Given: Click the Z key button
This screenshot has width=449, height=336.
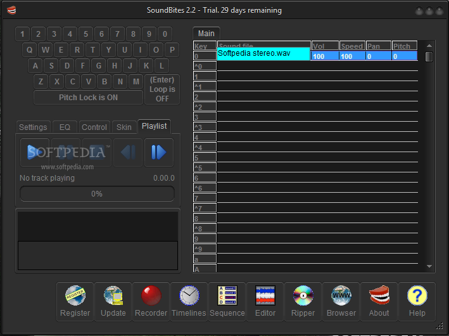Looking at the screenshot, I should pos(41,82).
